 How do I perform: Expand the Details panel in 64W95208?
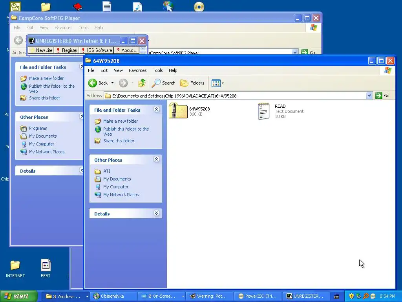[156, 213]
